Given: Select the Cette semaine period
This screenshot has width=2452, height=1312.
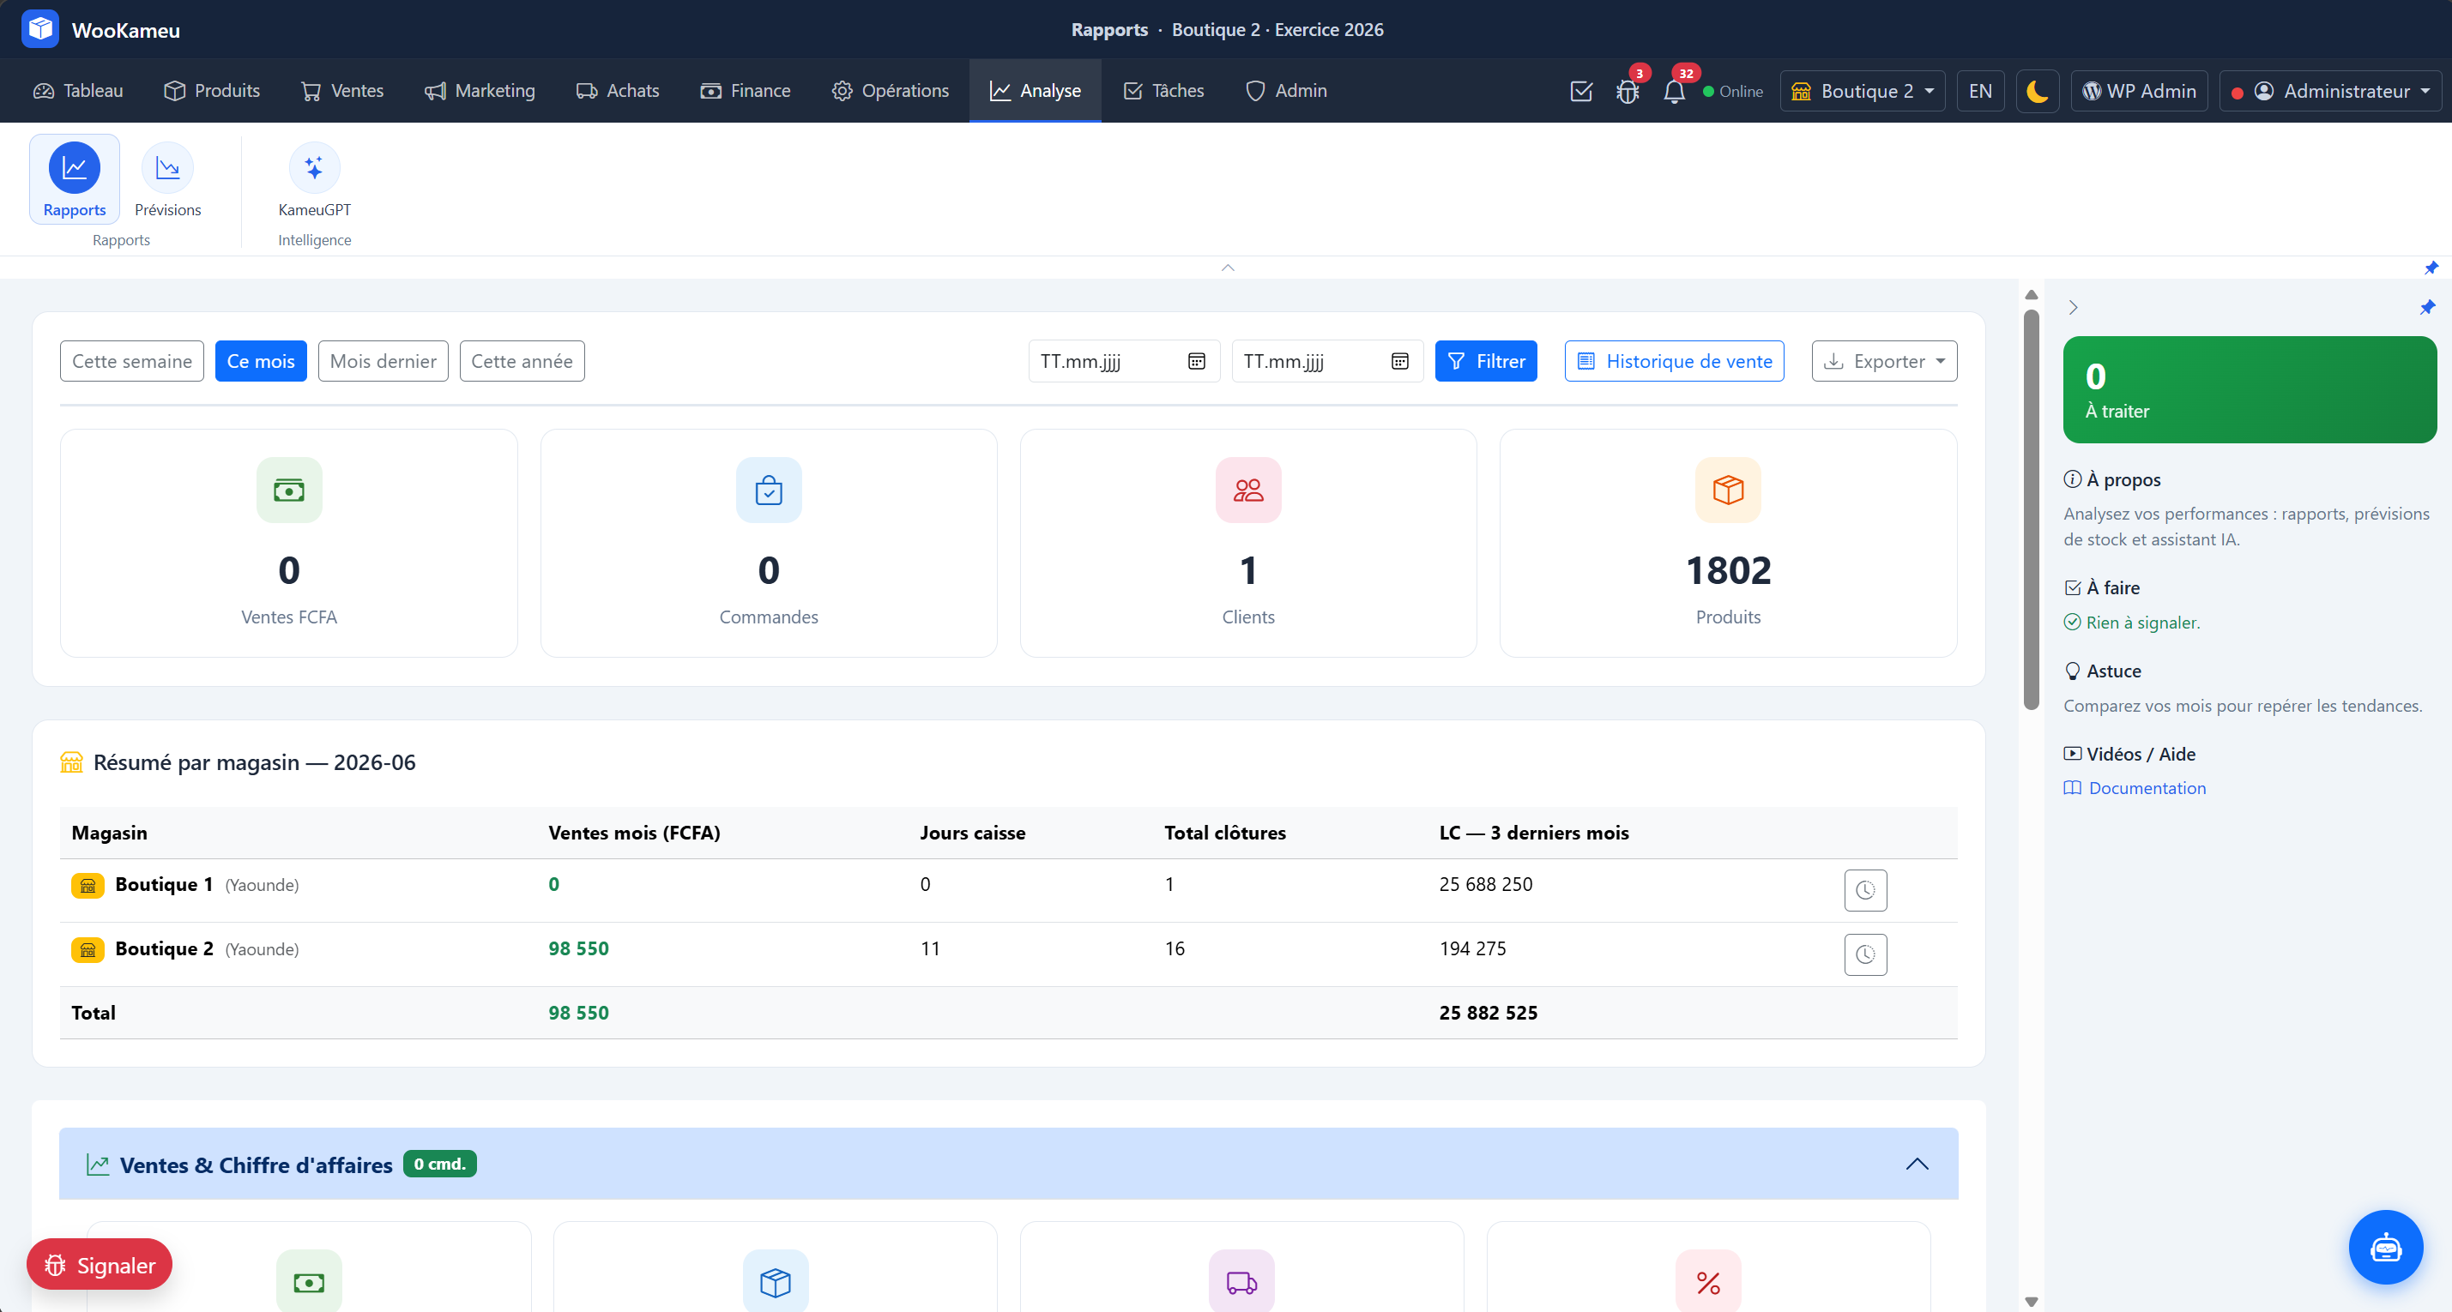Looking at the screenshot, I should tap(131, 362).
